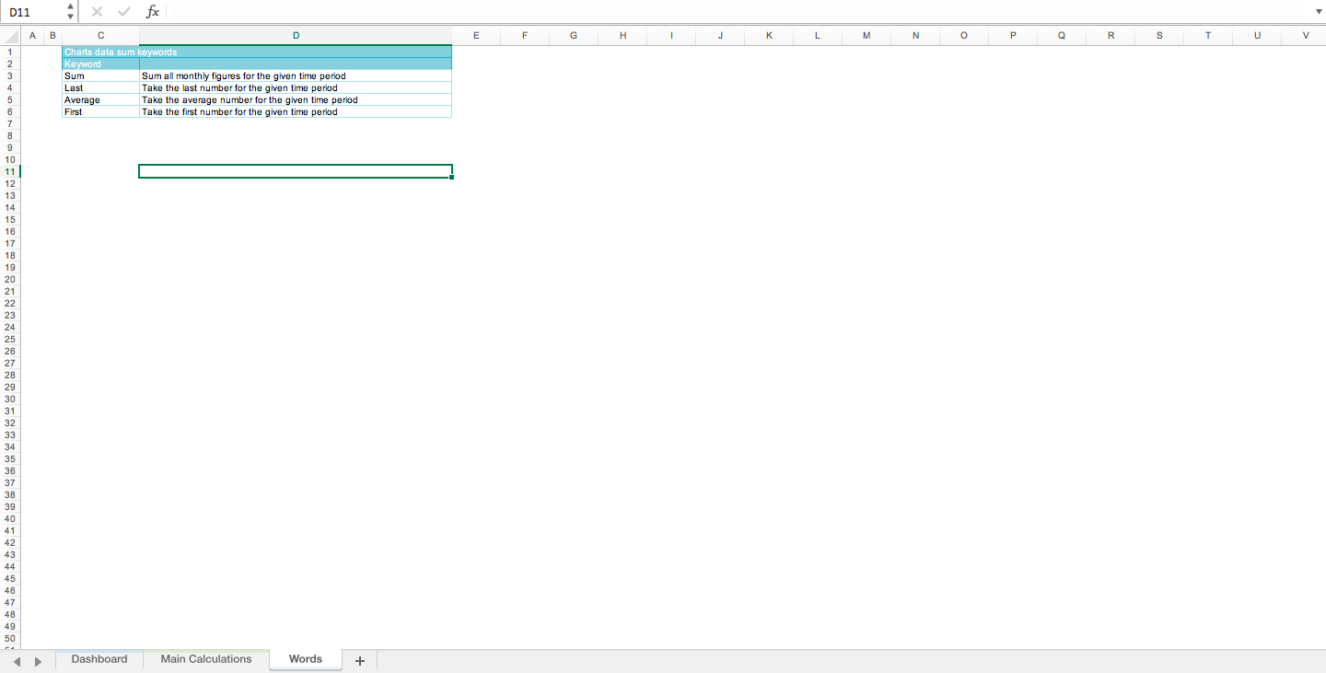Viewport: 1326px width, 673px height.
Task: Click the cancel (X) formula bar icon
Action: coord(97,12)
